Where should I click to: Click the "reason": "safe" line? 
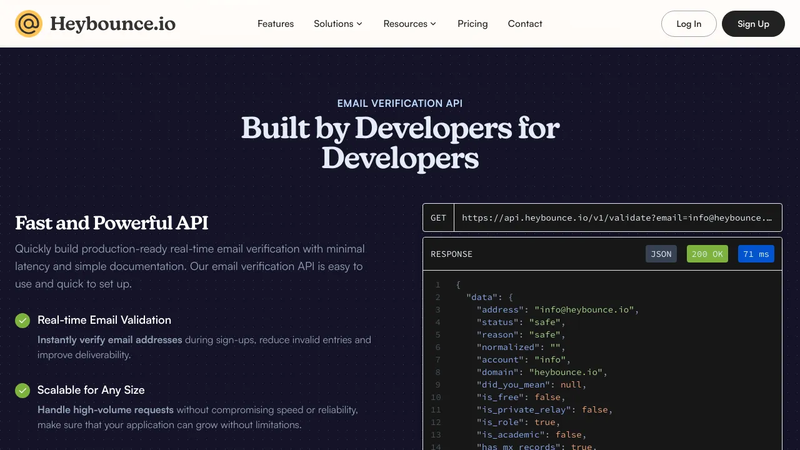click(x=521, y=334)
